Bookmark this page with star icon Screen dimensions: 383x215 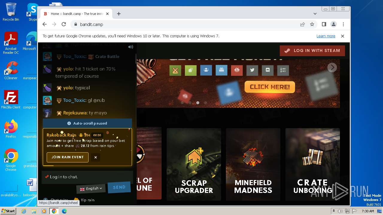point(312,24)
